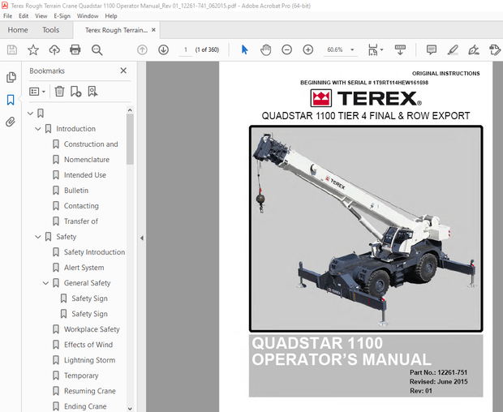Open the Effects of Wind bookmark
Screen dimensions: 503x412
click(x=88, y=345)
